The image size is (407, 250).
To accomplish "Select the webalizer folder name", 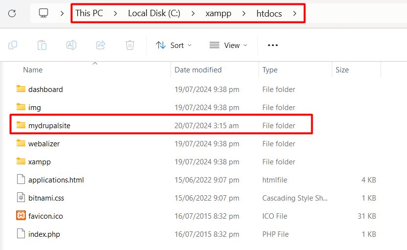I will pos(44,144).
